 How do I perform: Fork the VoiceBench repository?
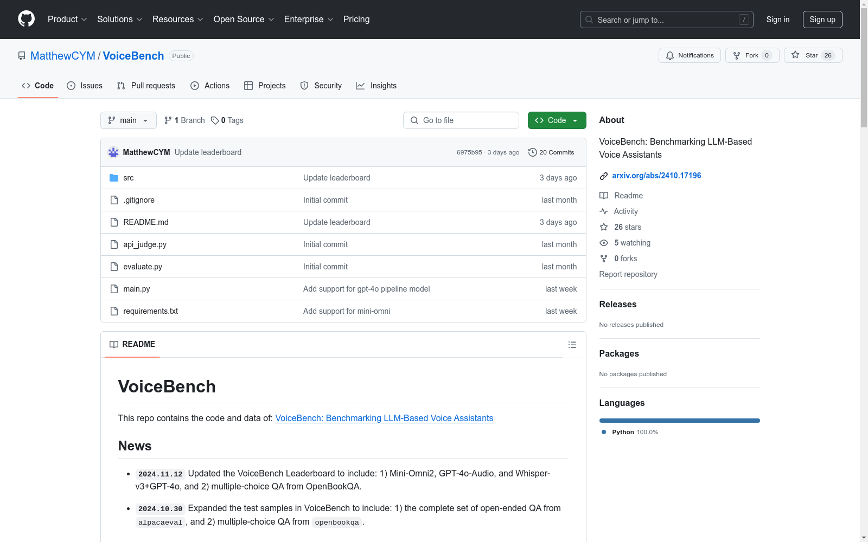click(x=752, y=55)
